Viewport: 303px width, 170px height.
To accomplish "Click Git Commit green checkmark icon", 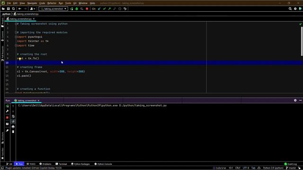I will [104, 8].
